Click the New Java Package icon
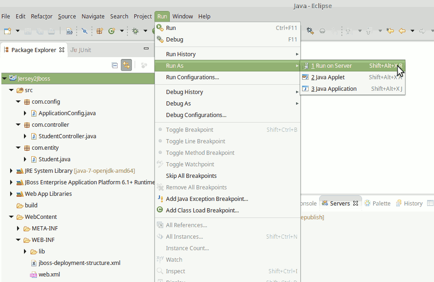The width and height of the screenshot is (434, 282). (99, 31)
